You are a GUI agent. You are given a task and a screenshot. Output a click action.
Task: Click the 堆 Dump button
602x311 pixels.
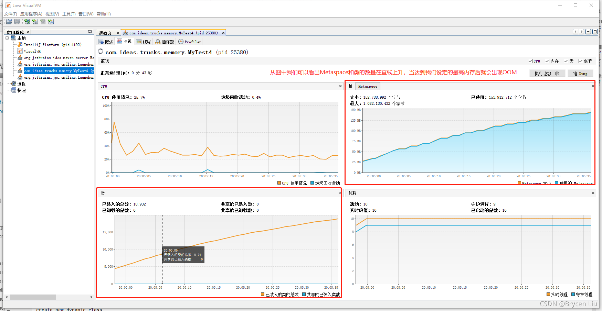(580, 74)
